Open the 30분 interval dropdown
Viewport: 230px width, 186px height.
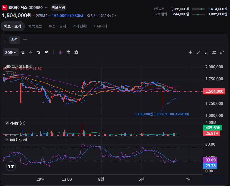tap(11, 52)
